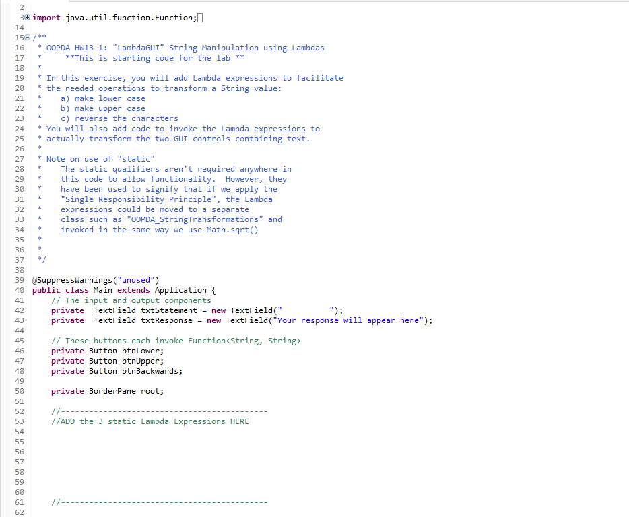This screenshot has height=517, width=629.
Task: Click the @SuppressWarnings annotation
Action: (69, 280)
